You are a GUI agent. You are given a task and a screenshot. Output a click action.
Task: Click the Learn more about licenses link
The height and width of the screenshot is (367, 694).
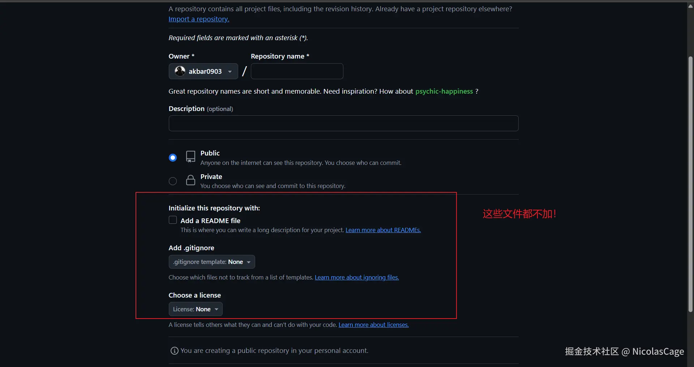point(373,325)
